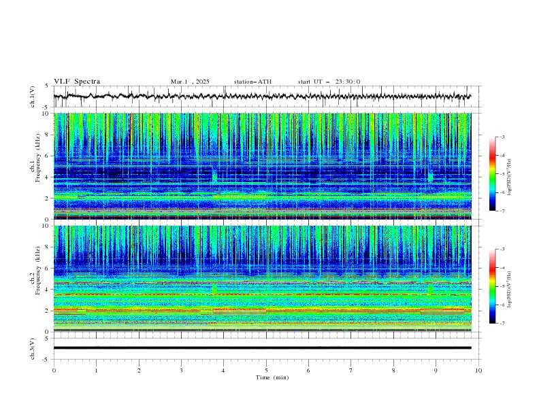The width and height of the screenshot is (539, 416).
Task: Click the "4" minute tick on time axis
Action: click(x=223, y=370)
